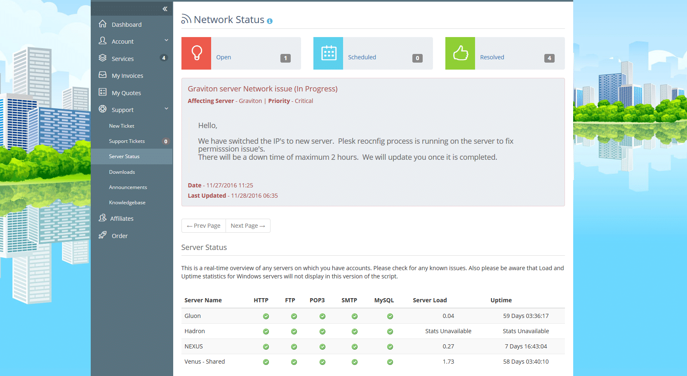Open My Quotes in sidebar
The width and height of the screenshot is (687, 376).
tap(126, 93)
